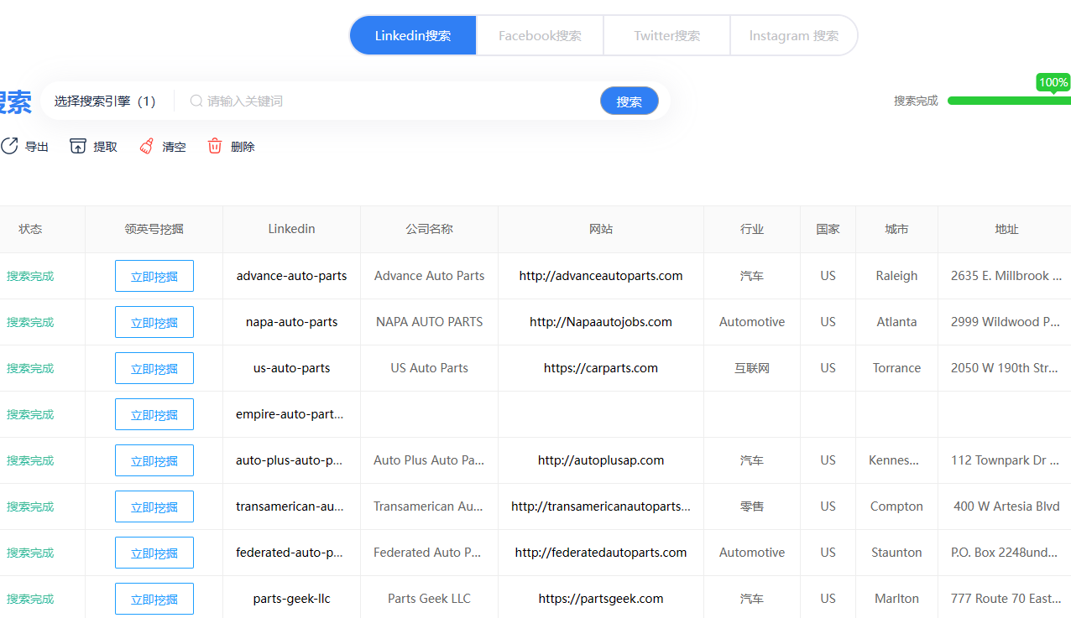The height and width of the screenshot is (618, 1071).
Task: Open the napa-auto-parts Linkedin entry
Action: click(x=291, y=322)
